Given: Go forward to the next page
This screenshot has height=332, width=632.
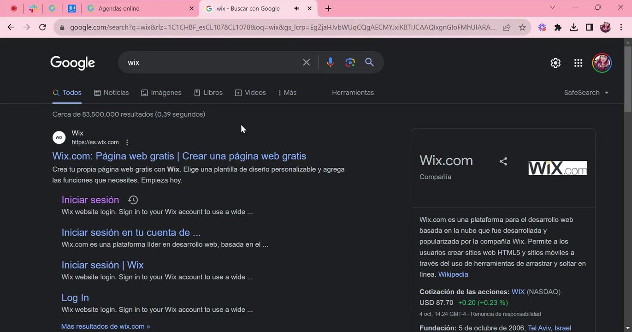Looking at the screenshot, I should 27,27.
